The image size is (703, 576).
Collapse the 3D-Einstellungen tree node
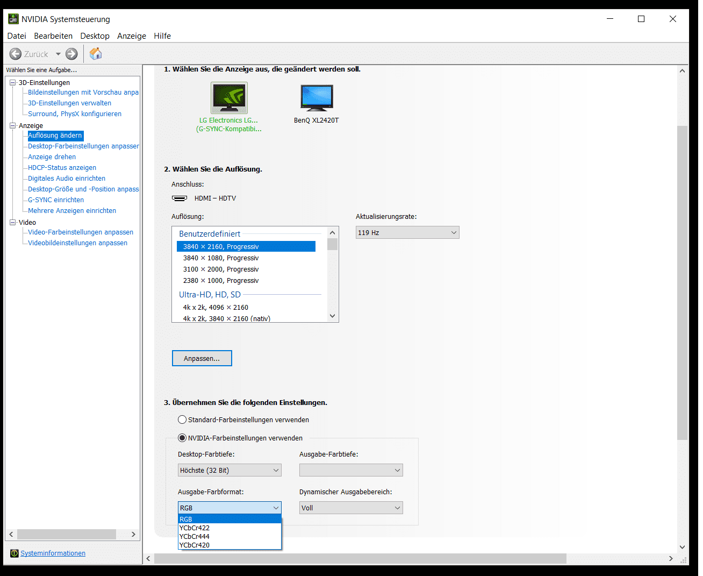13,82
